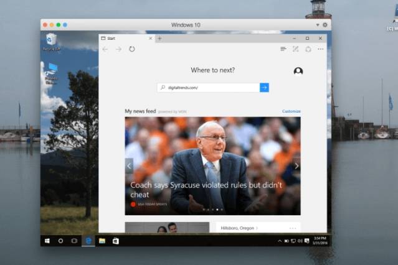Open Action Center notifications icon

[307, 241]
